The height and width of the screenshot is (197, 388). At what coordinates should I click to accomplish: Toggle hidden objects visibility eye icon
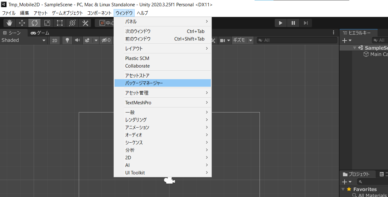(106, 40)
